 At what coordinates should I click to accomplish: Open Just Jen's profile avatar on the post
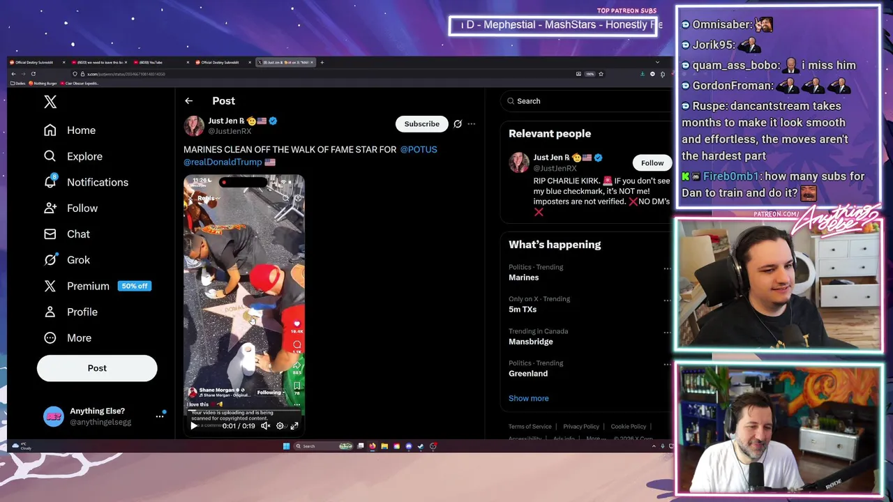pos(194,125)
